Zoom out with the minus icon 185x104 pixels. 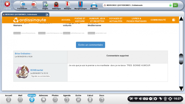pos(151,99)
